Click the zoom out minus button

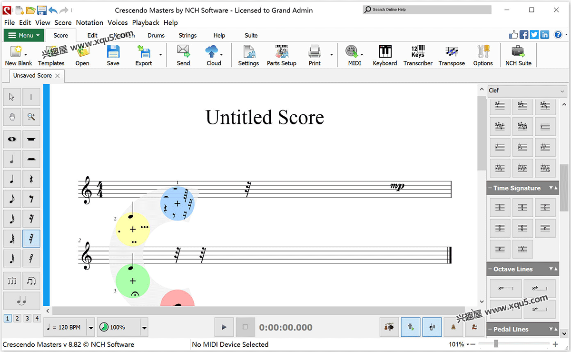473,344
